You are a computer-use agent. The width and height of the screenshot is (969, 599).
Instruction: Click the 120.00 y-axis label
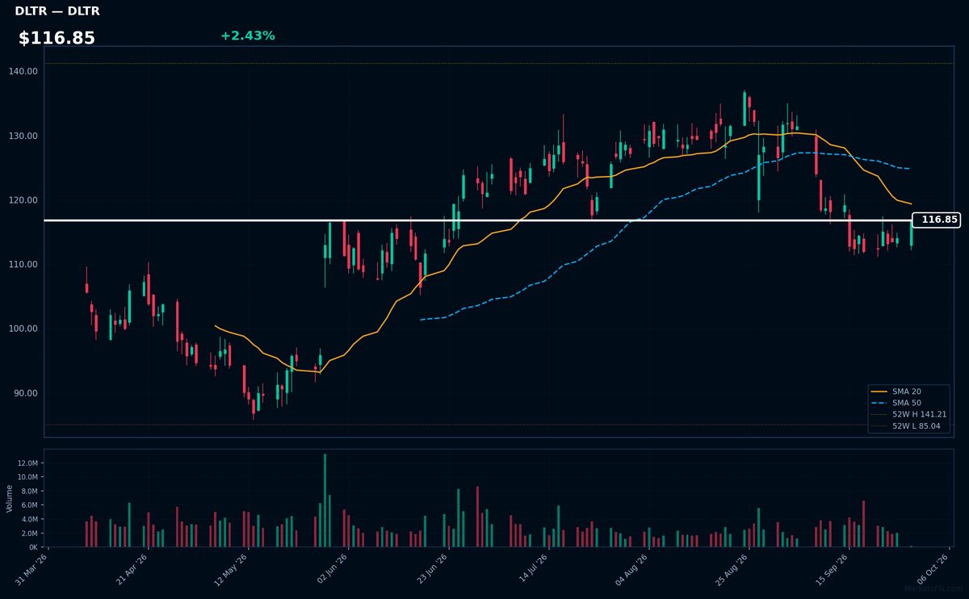point(24,200)
